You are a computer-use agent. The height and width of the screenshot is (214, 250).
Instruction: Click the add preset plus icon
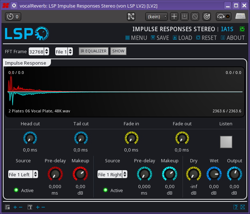tap(174, 16)
